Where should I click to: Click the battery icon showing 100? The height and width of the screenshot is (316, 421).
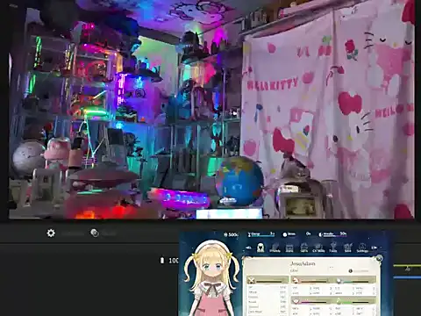[x=162, y=260]
